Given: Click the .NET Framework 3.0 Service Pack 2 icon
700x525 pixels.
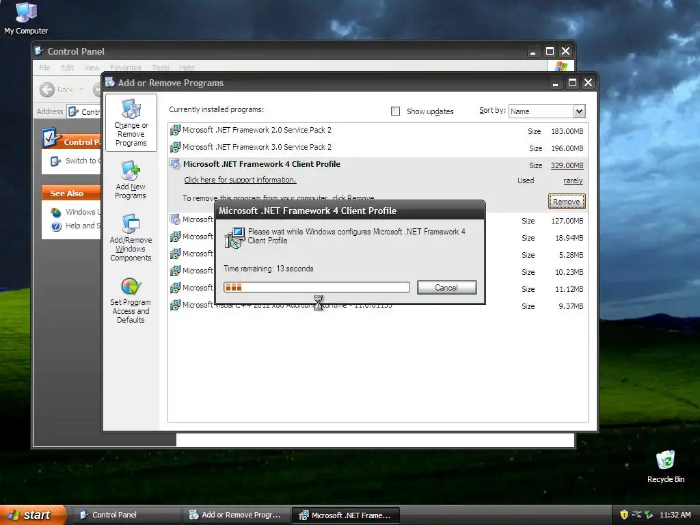Looking at the screenshot, I should [175, 147].
